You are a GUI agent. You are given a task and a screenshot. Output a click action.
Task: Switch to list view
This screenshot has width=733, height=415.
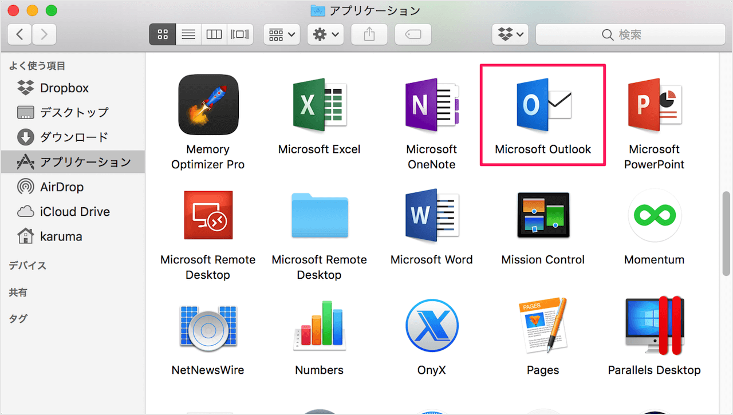[188, 34]
